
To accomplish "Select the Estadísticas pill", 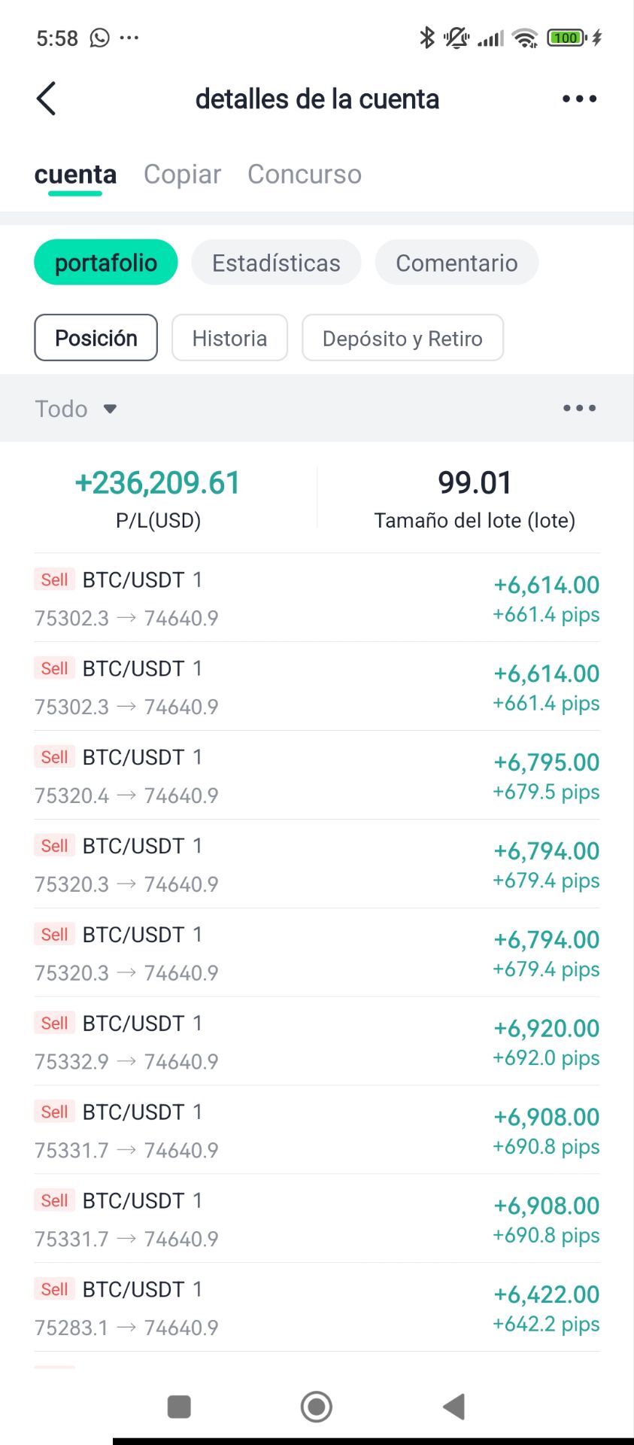I will tap(276, 263).
